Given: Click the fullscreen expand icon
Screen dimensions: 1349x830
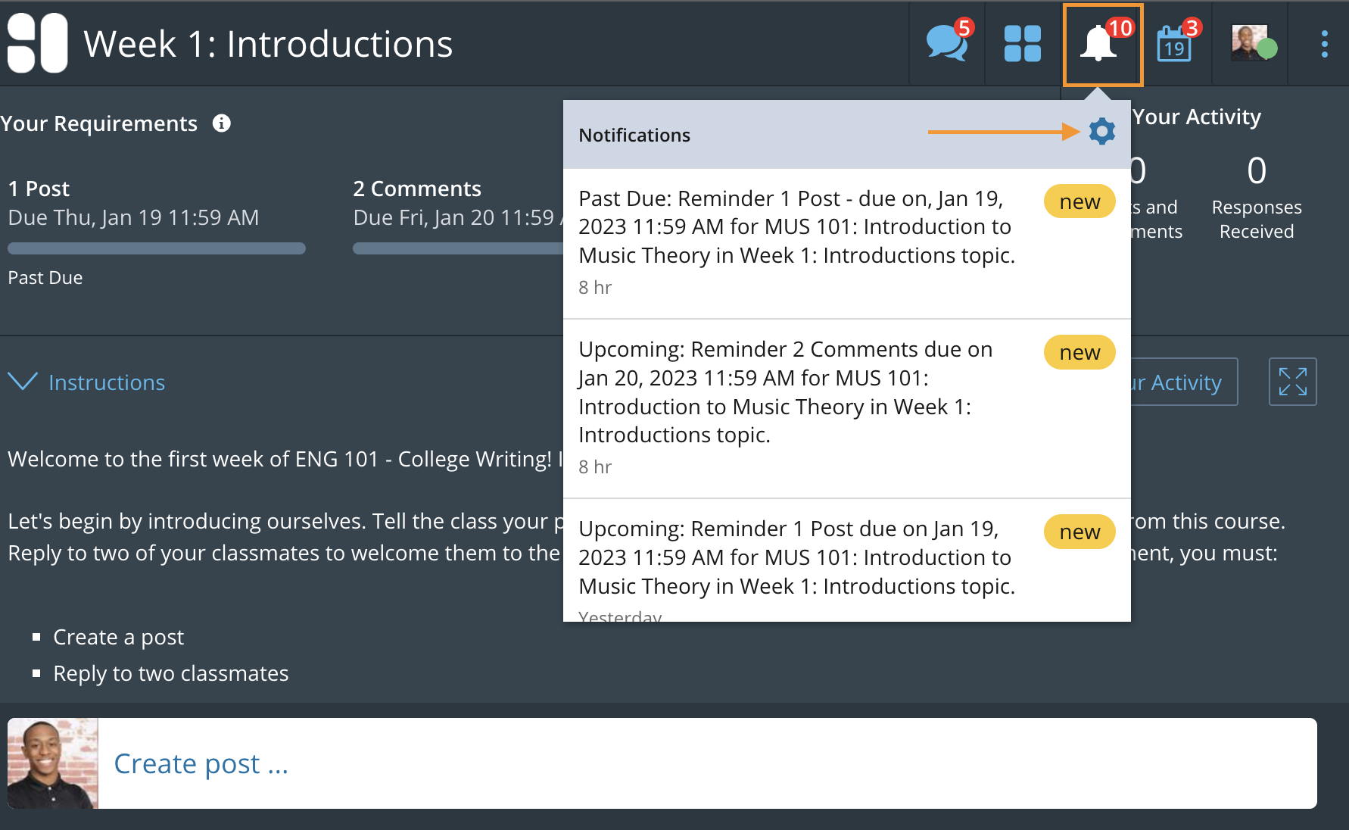Looking at the screenshot, I should coord(1292,382).
